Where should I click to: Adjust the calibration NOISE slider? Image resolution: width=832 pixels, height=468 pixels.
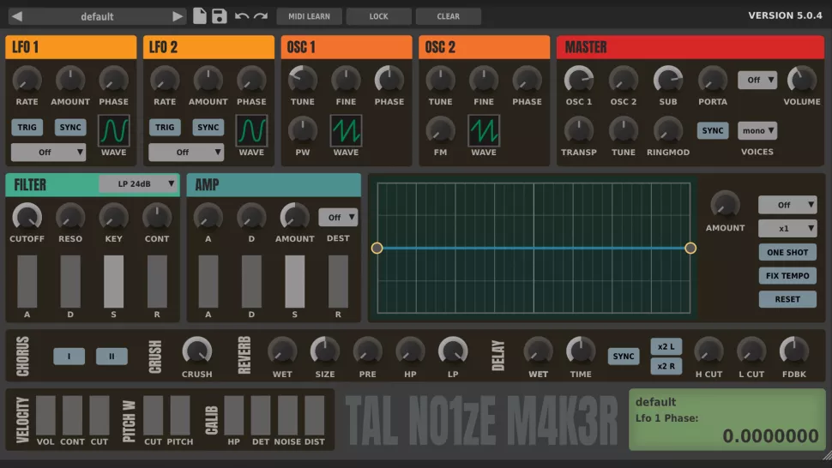point(287,415)
